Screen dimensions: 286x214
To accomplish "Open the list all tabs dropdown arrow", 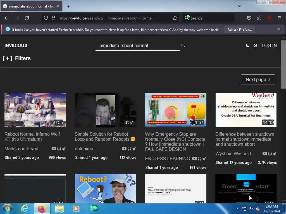I will tap(239, 6).
